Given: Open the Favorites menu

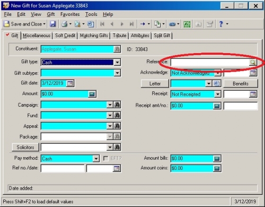Looking at the screenshot, I should 70,14.
